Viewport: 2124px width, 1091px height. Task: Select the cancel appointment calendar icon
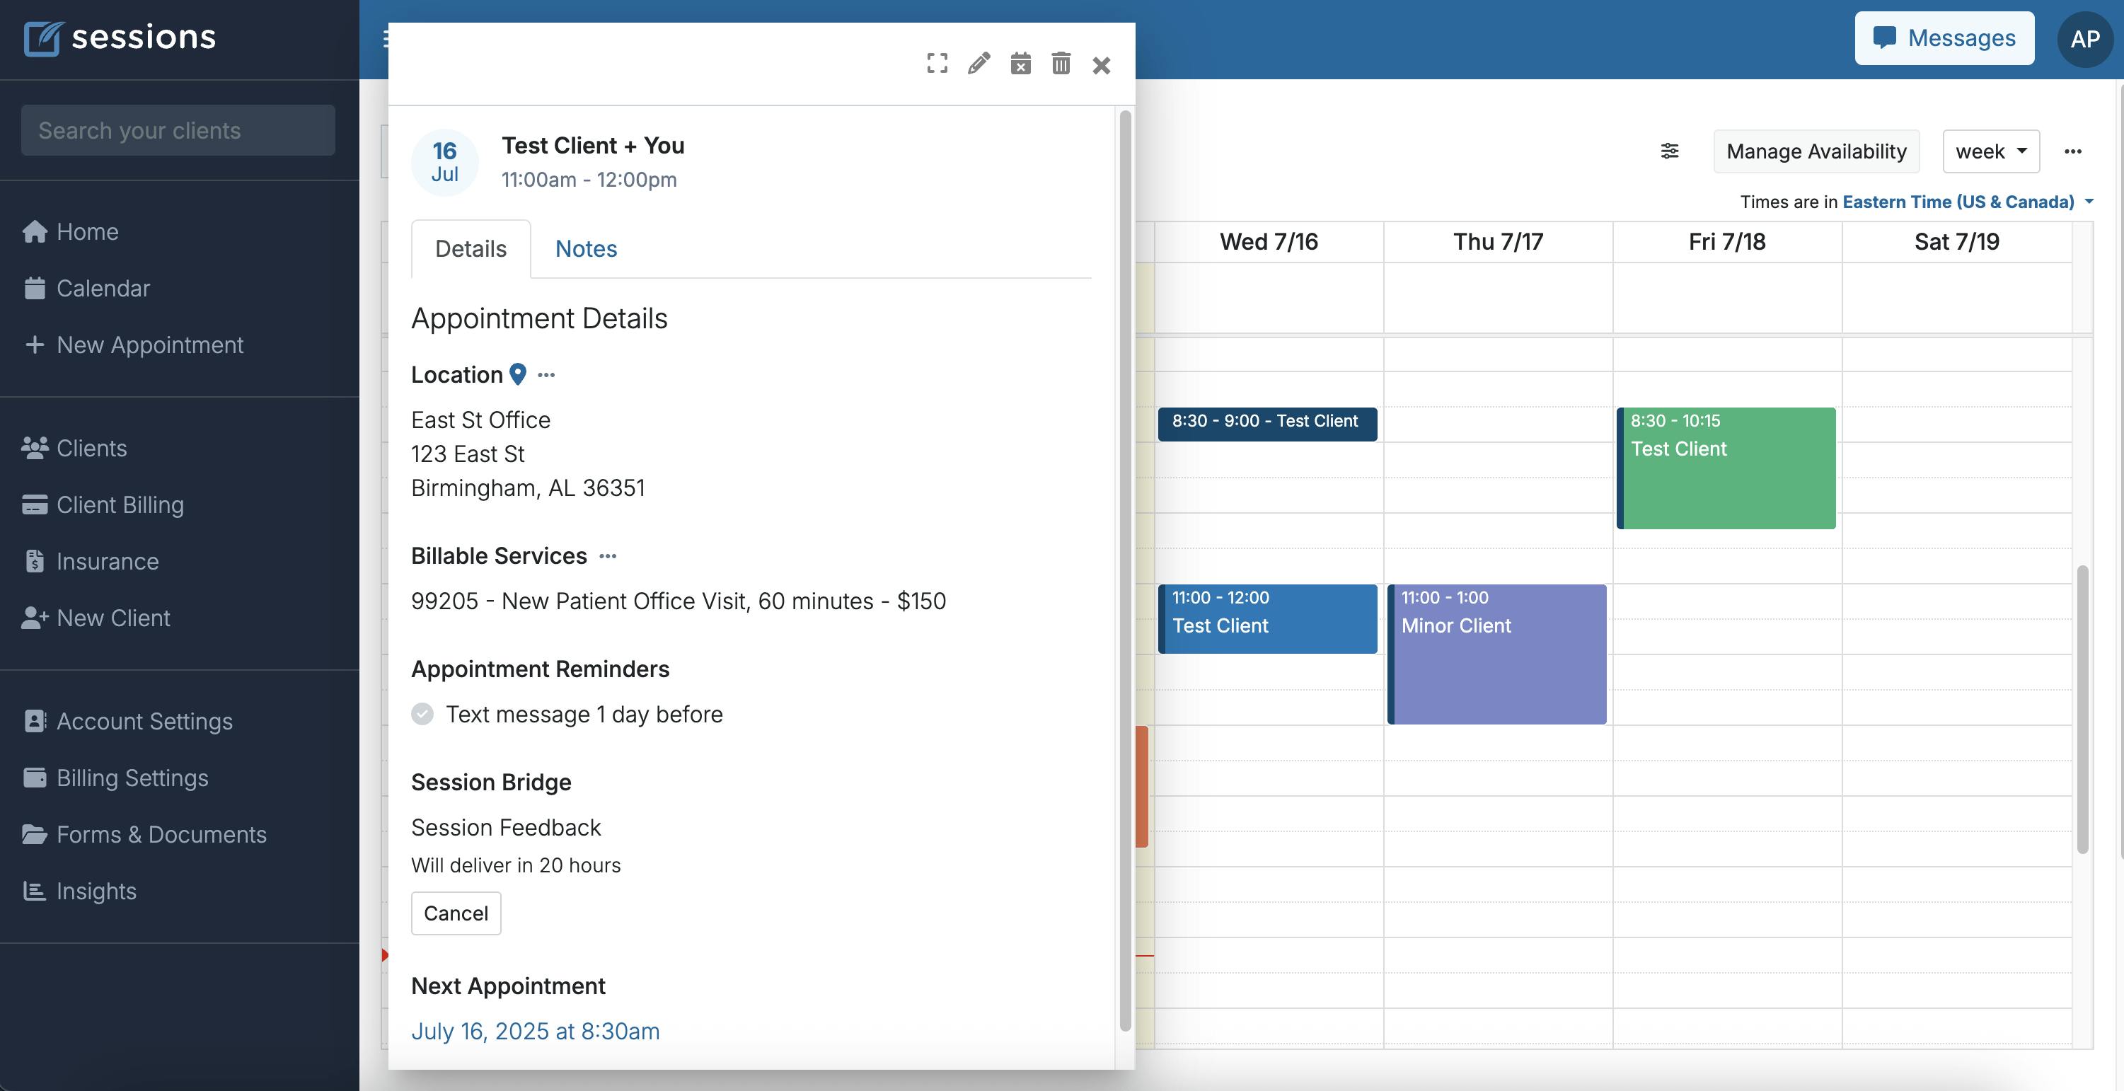pos(1021,64)
